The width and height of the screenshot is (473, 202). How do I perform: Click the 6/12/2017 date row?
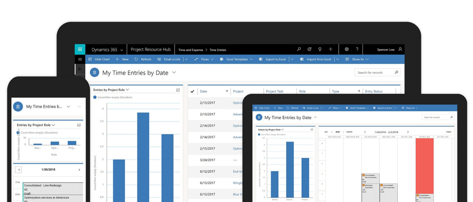(208, 171)
